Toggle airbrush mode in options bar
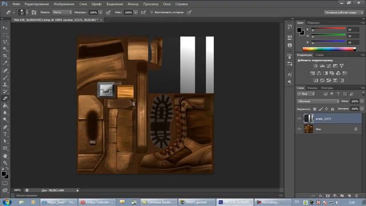This screenshot has height=206, width=366. pyautogui.click(x=144, y=13)
